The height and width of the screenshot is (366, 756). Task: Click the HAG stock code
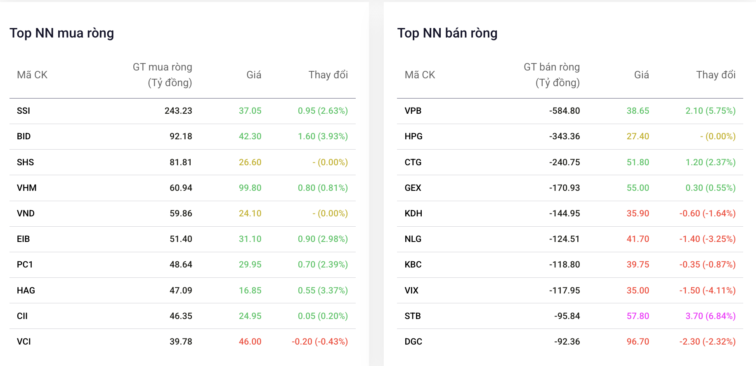point(26,291)
